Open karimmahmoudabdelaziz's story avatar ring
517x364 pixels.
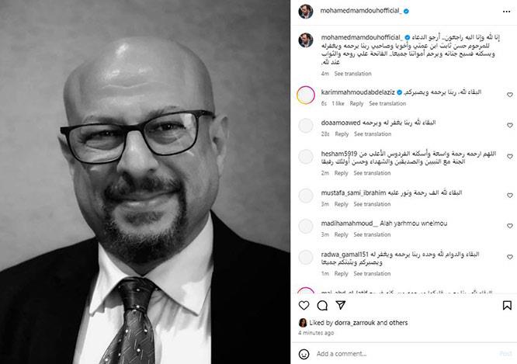306,95
